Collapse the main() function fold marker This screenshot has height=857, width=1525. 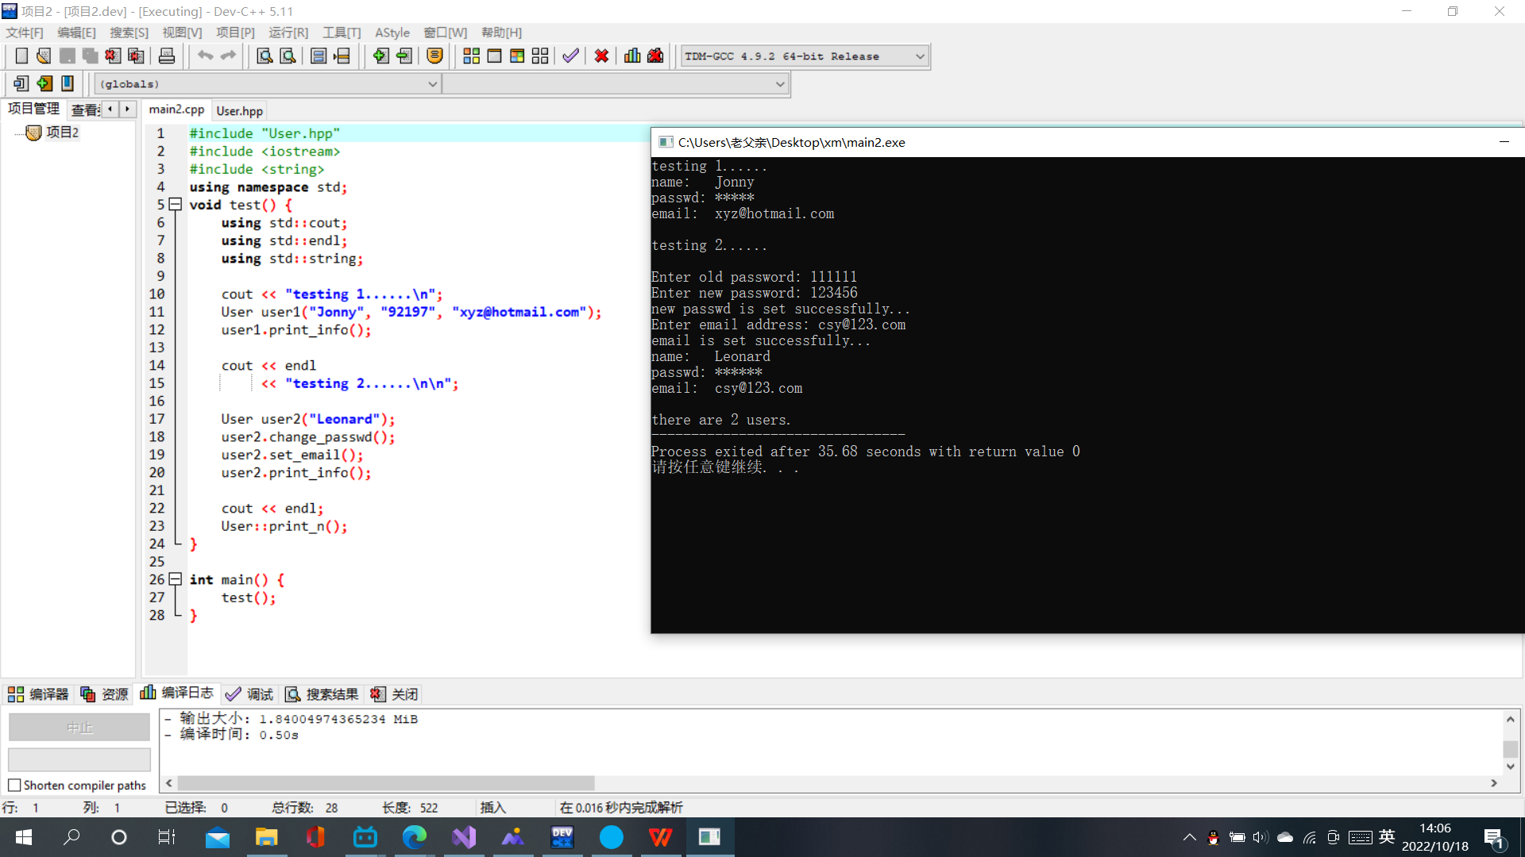click(176, 579)
